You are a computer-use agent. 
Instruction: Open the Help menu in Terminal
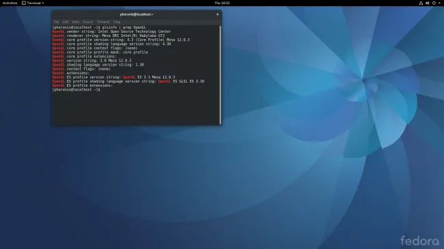(117, 22)
